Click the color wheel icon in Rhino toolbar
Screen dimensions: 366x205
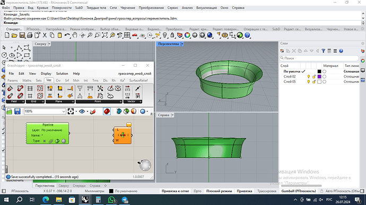[x=187, y=35]
